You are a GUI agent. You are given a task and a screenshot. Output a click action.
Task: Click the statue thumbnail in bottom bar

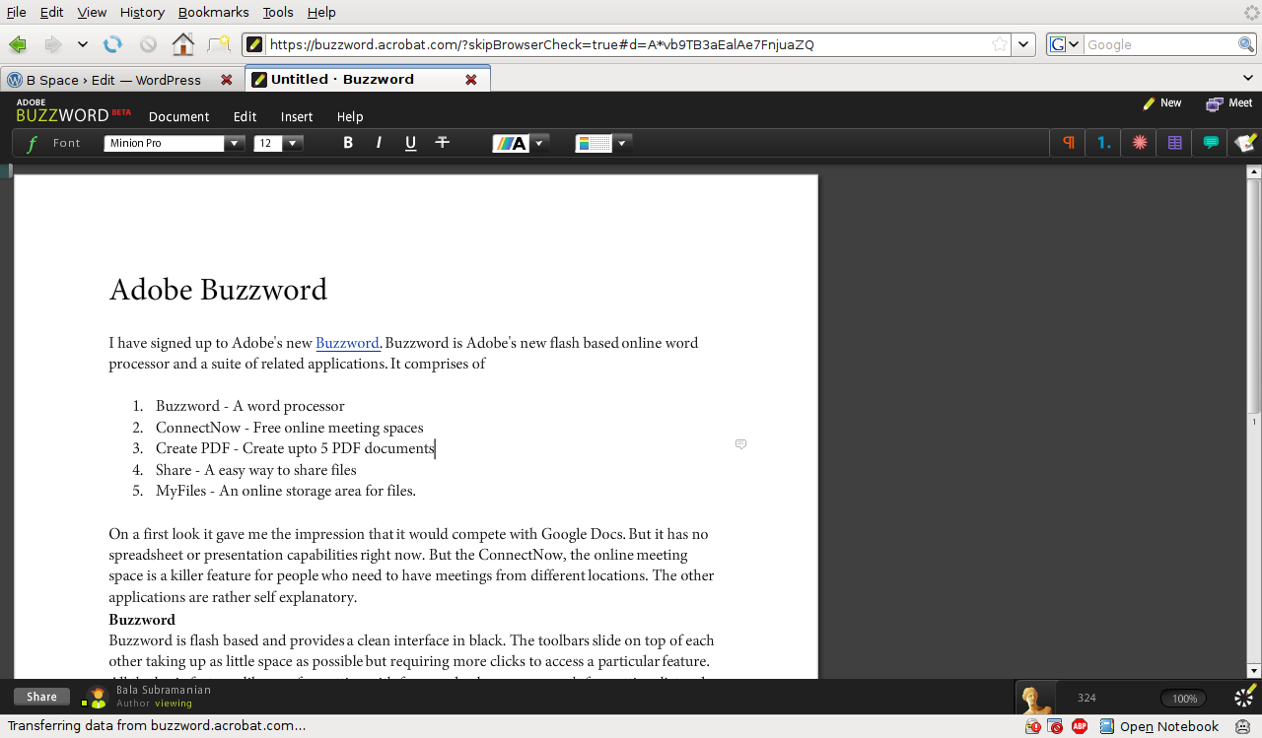1035,698
